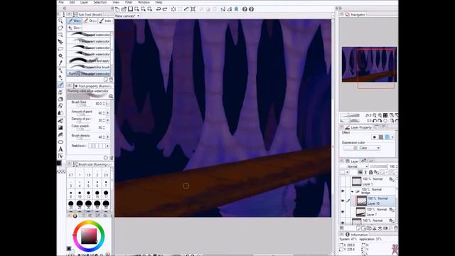Viewport: 455px width, 256px height.
Task: Select the gradient tool square icon
Action: tap(60, 127)
